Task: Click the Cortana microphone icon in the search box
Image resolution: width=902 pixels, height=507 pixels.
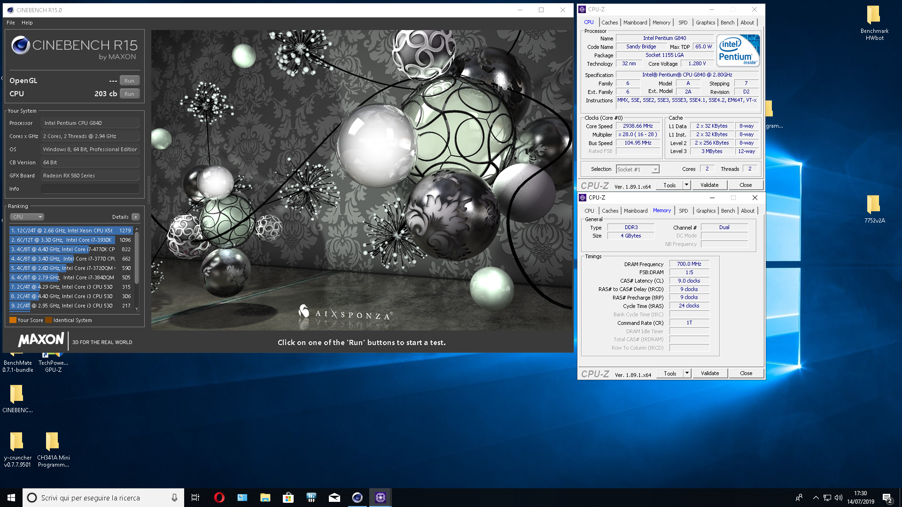Action: pyautogui.click(x=174, y=498)
